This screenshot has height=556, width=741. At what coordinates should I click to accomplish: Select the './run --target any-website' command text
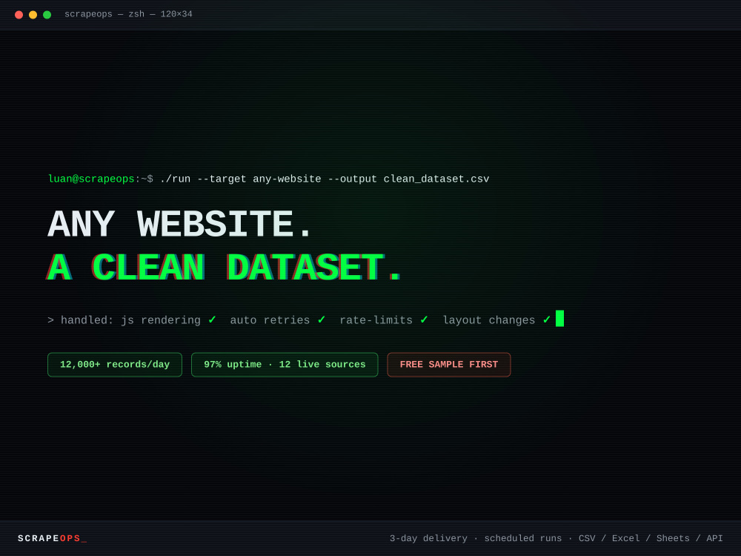[241, 179]
